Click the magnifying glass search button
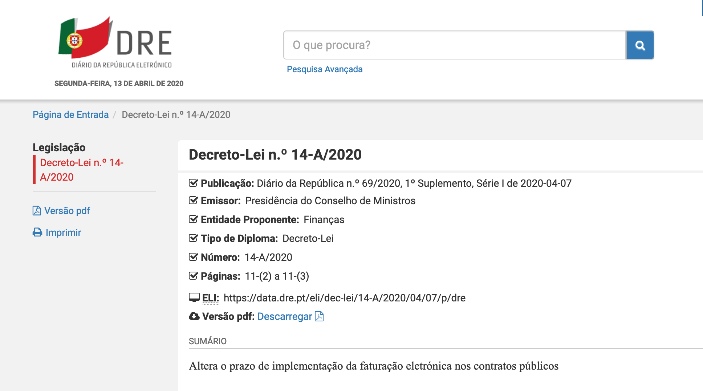 coord(640,45)
